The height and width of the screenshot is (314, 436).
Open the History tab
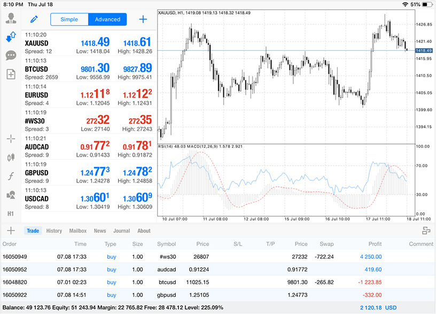click(54, 231)
